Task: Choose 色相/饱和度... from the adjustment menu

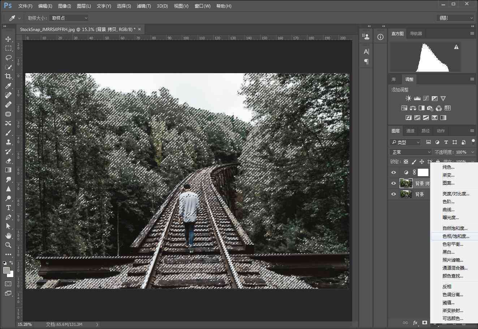Action: tap(456, 236)
